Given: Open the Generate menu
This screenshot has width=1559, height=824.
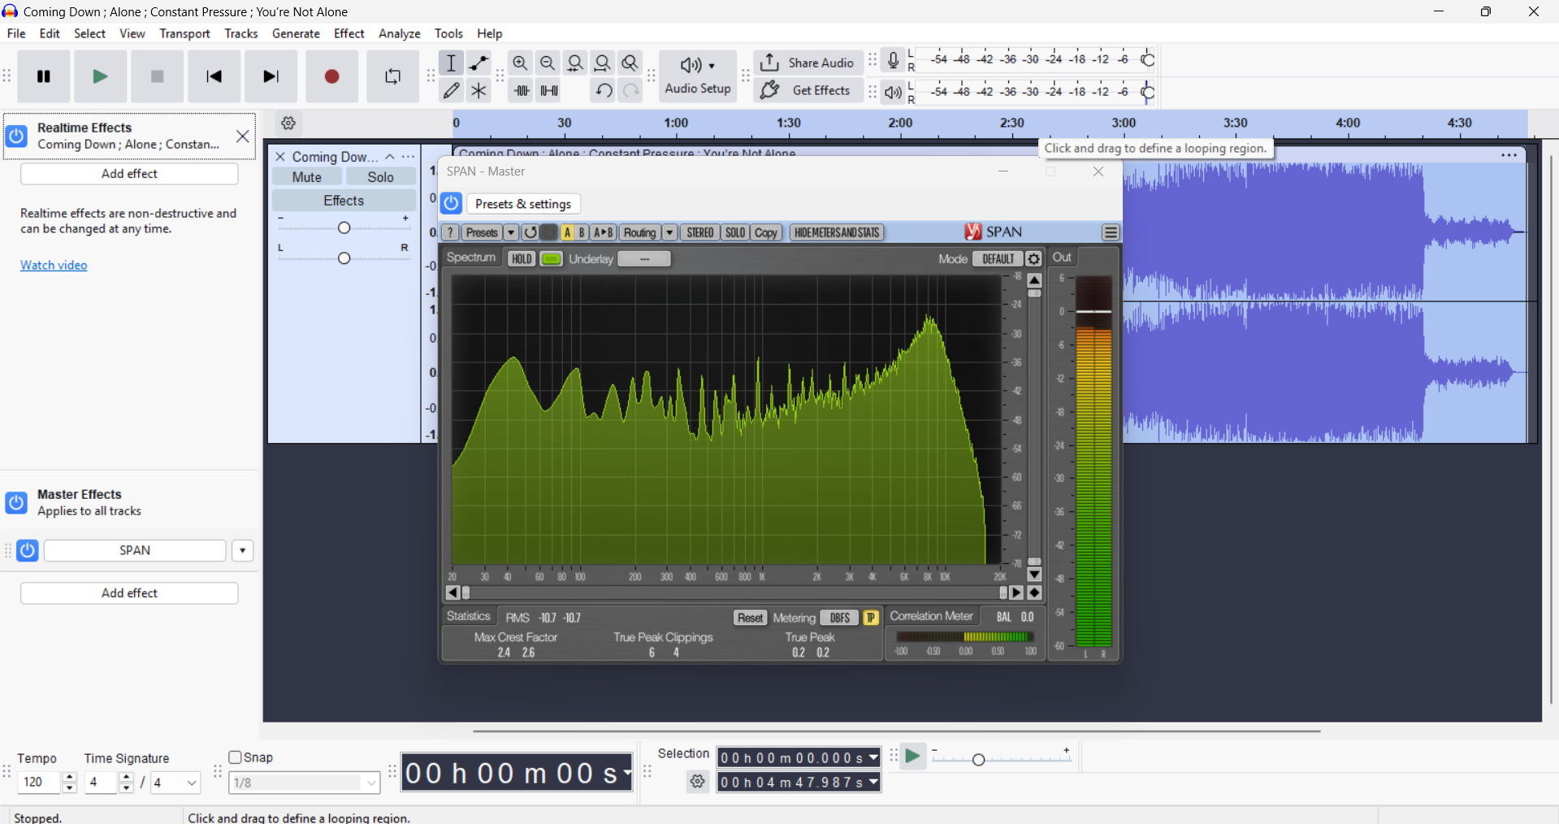Looking at the screenshot, I should click(x=296, y=33).
